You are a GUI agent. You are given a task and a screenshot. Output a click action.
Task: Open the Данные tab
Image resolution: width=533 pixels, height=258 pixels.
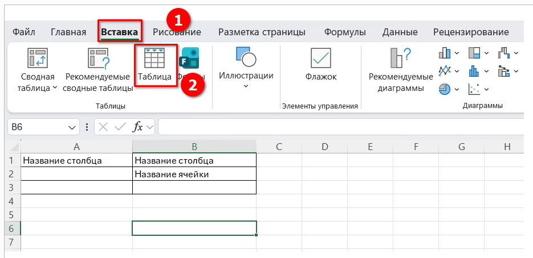[x=400, y=32]
